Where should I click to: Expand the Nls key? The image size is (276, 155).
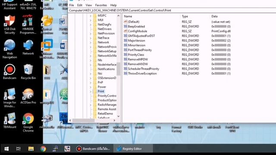click(91, 60)
